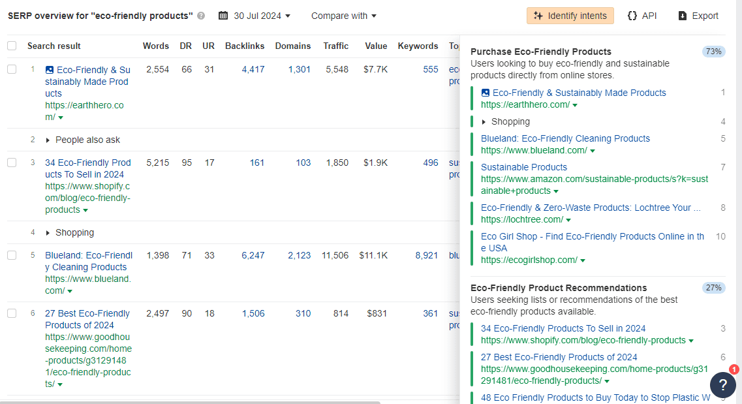The image size is (742, 404).
Task: Sort by the UR column header
Action: pos(208,46)
